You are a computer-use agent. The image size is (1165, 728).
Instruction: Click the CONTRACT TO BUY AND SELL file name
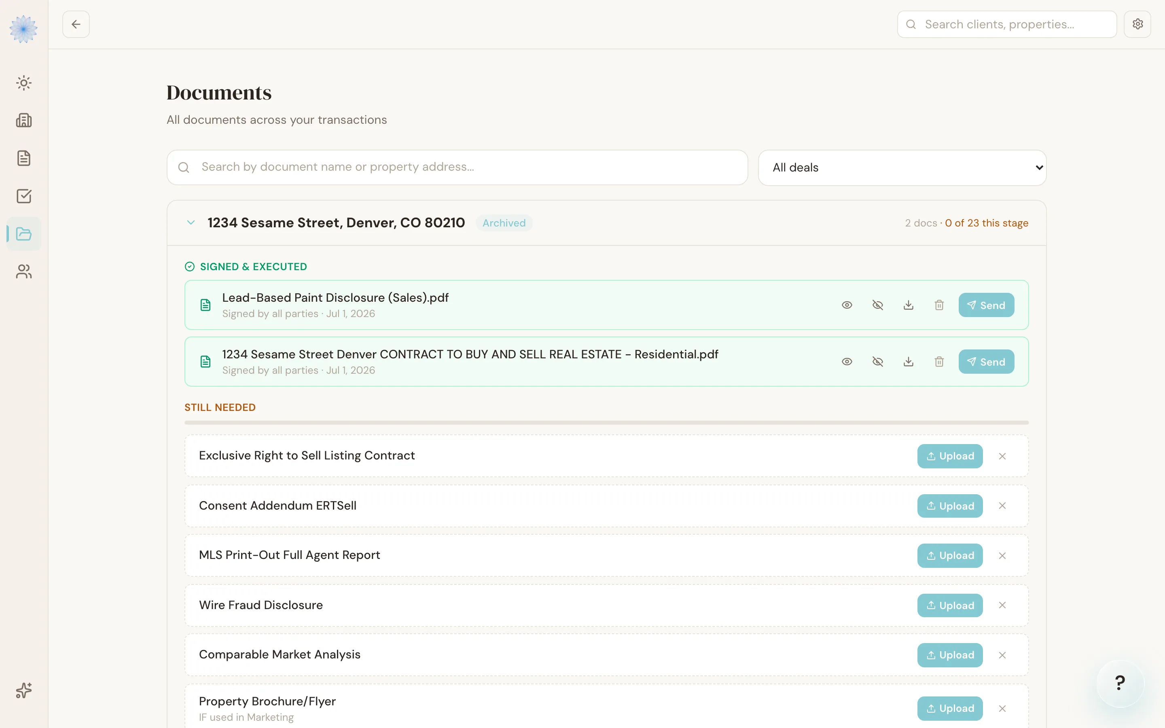(x=470, y=354)
